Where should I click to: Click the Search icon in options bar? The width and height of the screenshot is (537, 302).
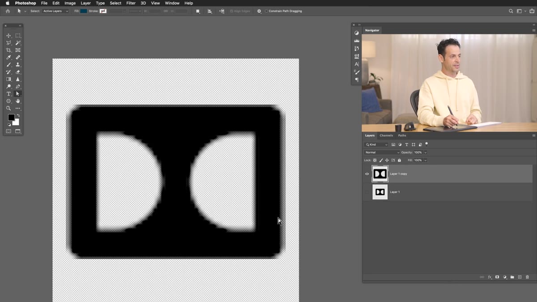(x=511, y=11)
